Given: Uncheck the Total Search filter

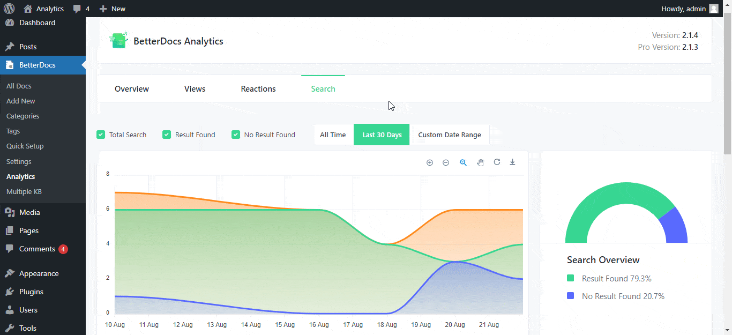Looking at the screenshot, I should pos(101,135).
